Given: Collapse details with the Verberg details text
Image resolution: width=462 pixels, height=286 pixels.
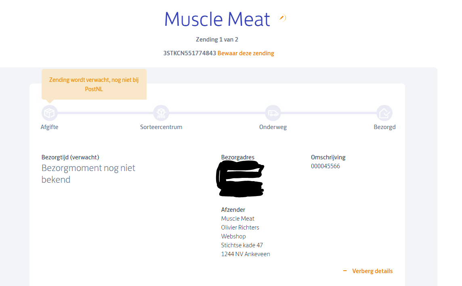Looking at the screenshot, I should click(372, 271).
